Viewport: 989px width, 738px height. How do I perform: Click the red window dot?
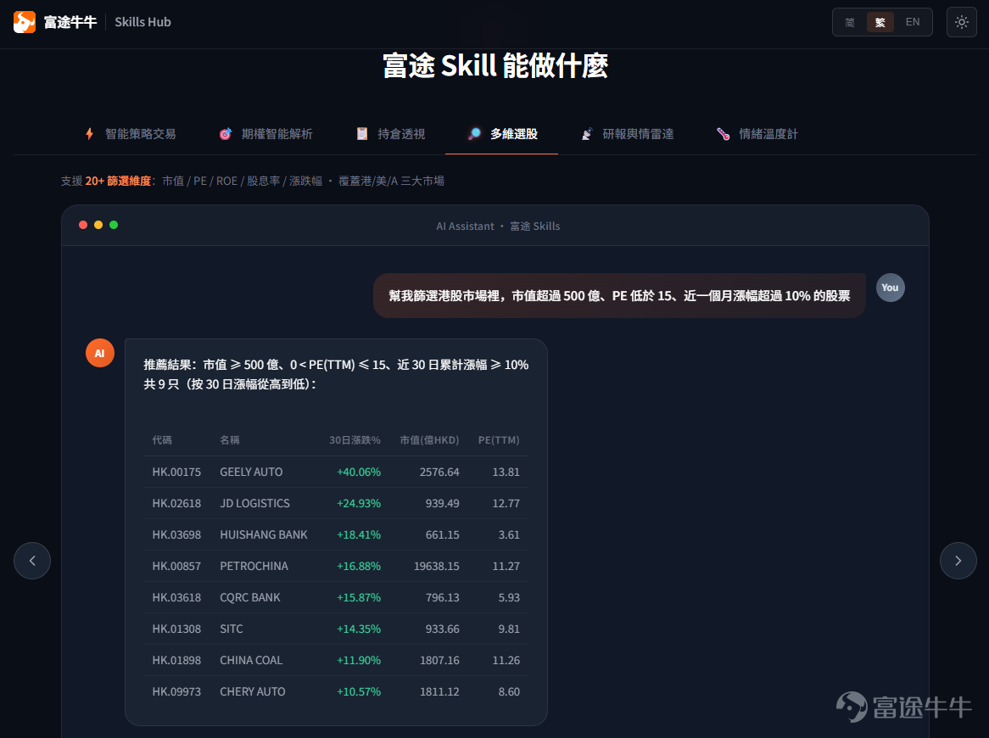tap(82, 225)
